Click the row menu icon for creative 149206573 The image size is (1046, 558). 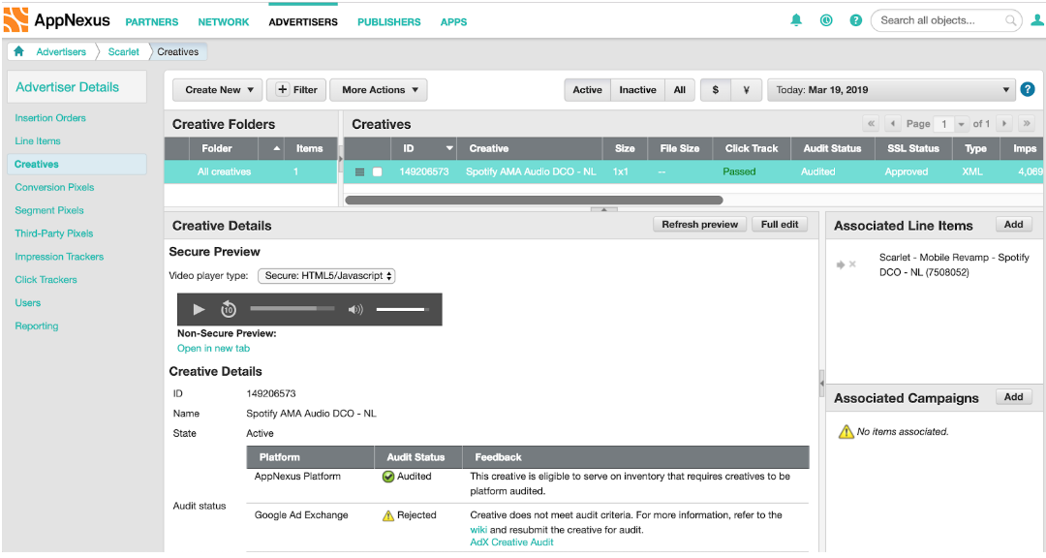click(359, 172)
